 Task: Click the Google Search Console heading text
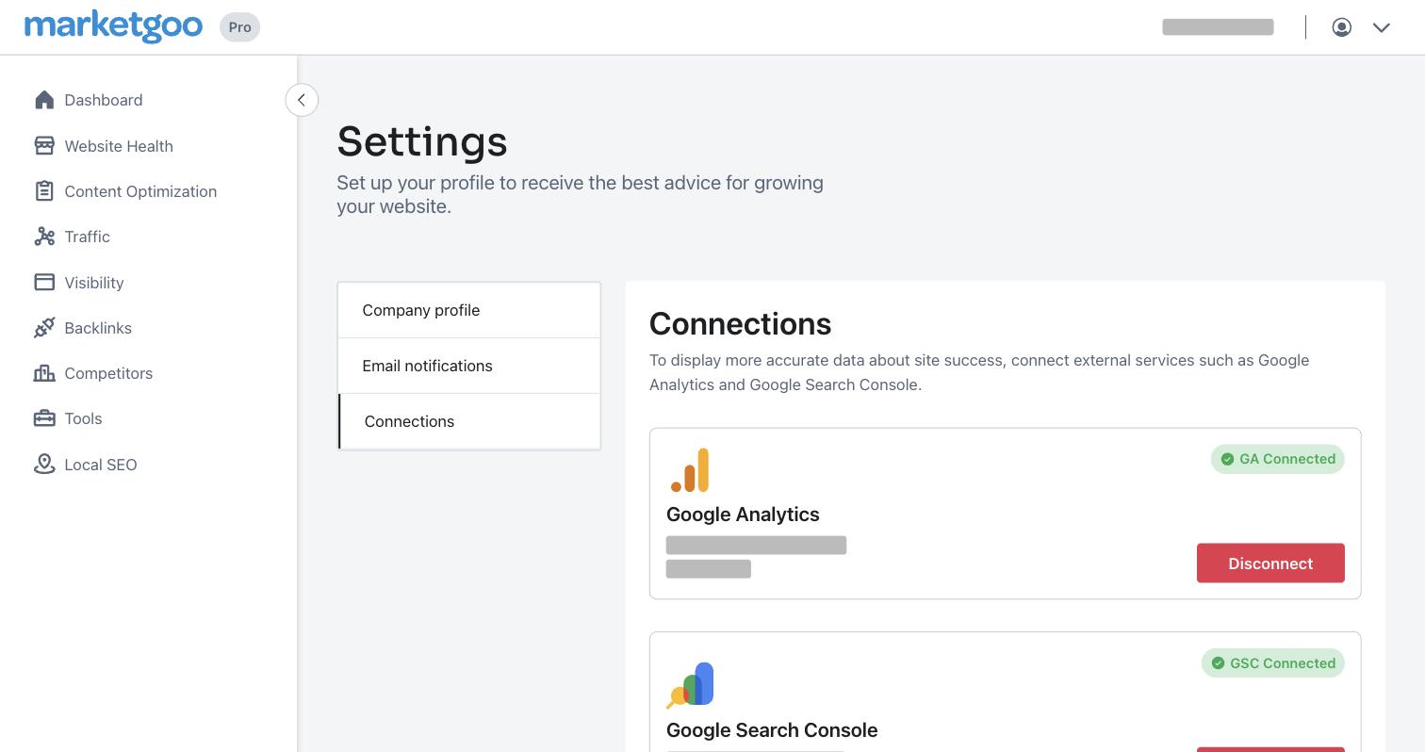[772, 730]
